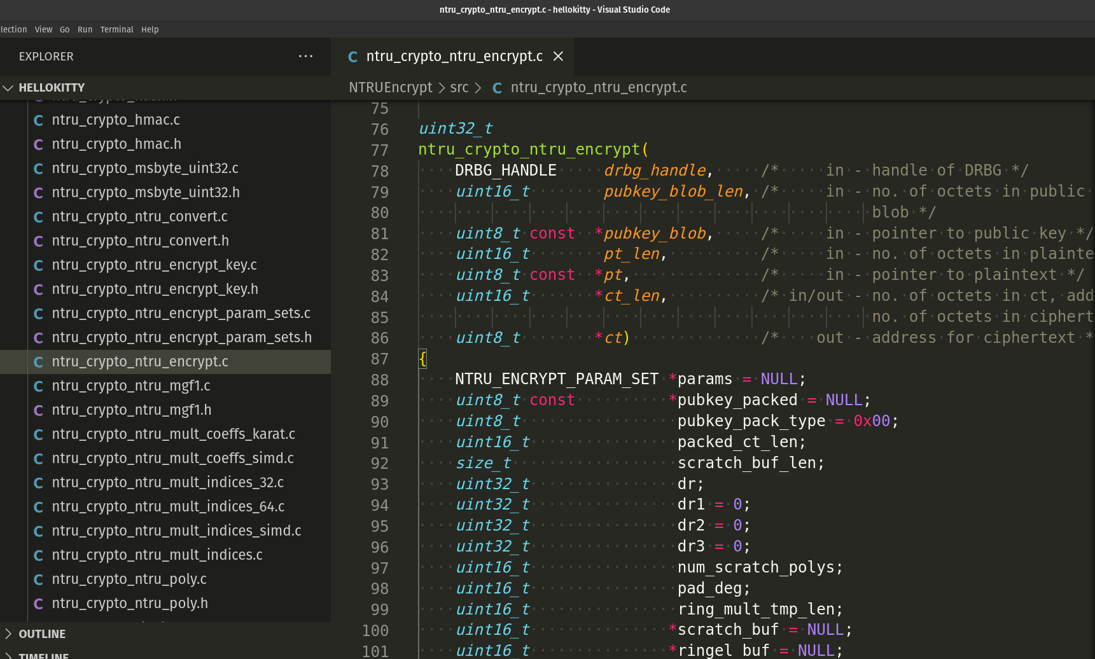Click ring_mult_tmp_len variable
The image size is (1095, 659).
(756, 609)
